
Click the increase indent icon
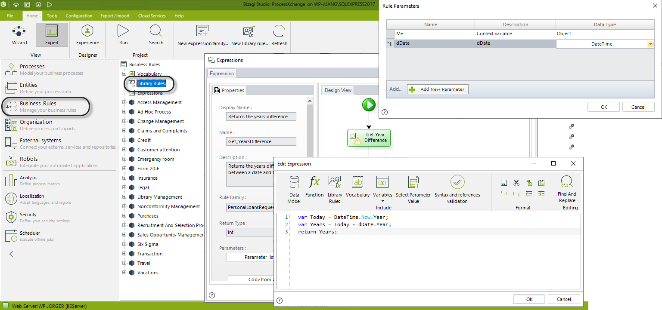point(541,194)
